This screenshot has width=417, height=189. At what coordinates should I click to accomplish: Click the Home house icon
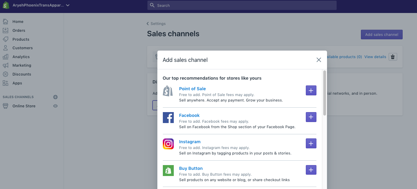(5, 22)
